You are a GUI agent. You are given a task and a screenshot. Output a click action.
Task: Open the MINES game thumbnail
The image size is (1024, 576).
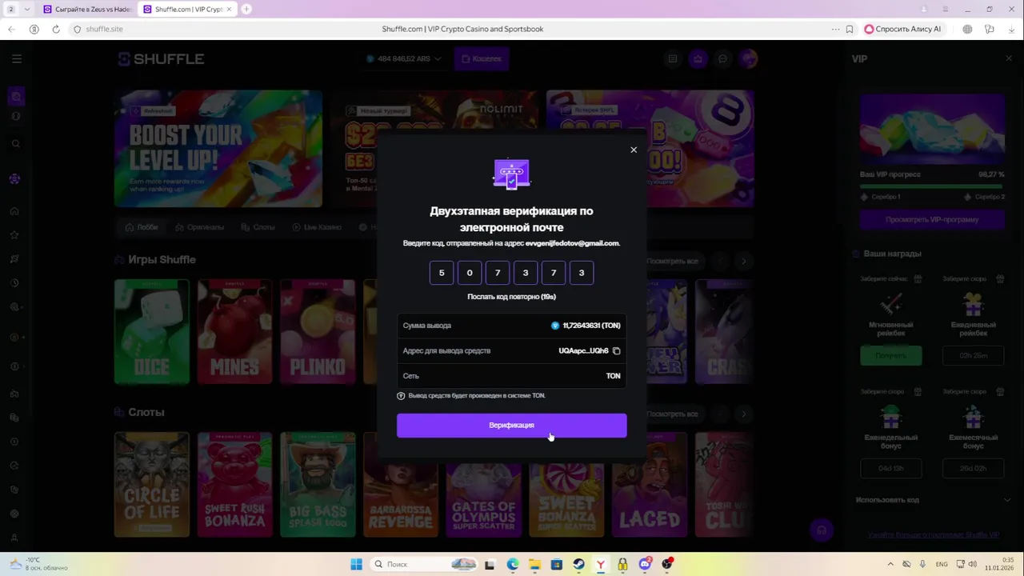234,332
